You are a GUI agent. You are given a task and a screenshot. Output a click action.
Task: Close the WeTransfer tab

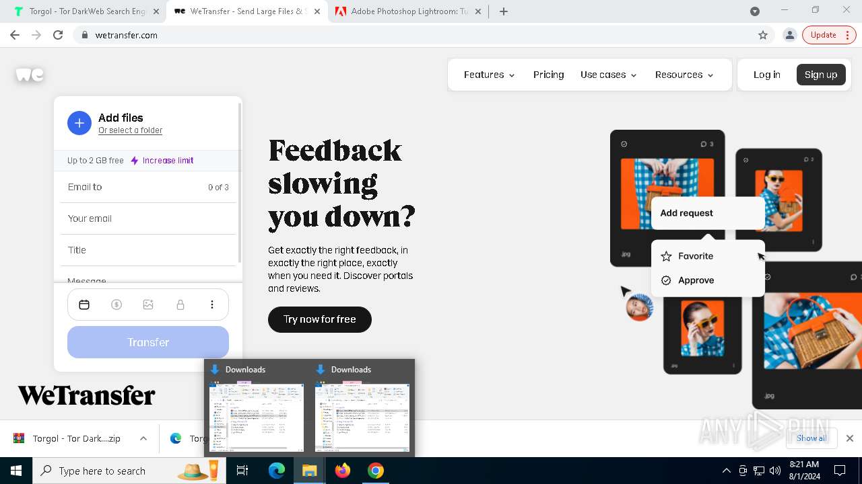[x=318, y=11]
